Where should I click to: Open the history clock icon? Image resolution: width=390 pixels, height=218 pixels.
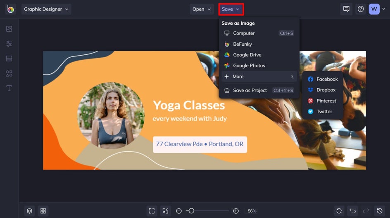click(380, 211)
